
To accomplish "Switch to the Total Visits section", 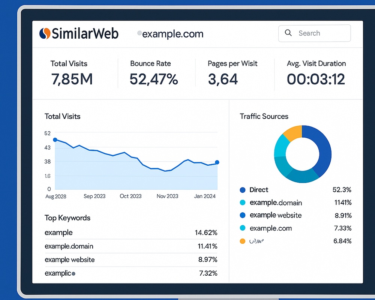I will pos(63,116).
